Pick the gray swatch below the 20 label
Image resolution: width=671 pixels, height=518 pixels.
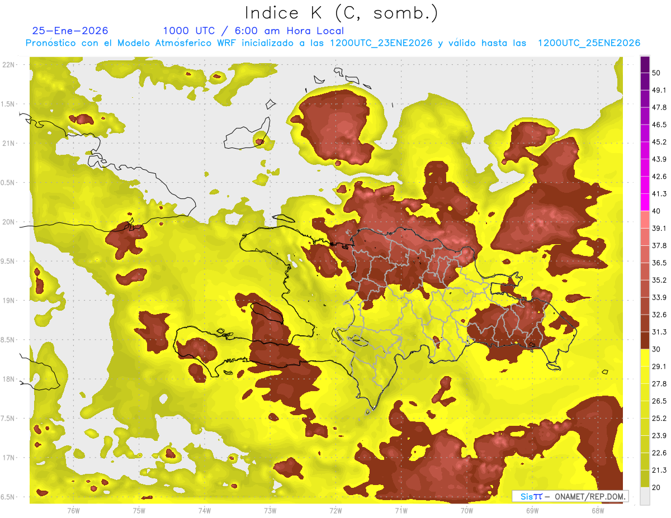click(645, 496)
